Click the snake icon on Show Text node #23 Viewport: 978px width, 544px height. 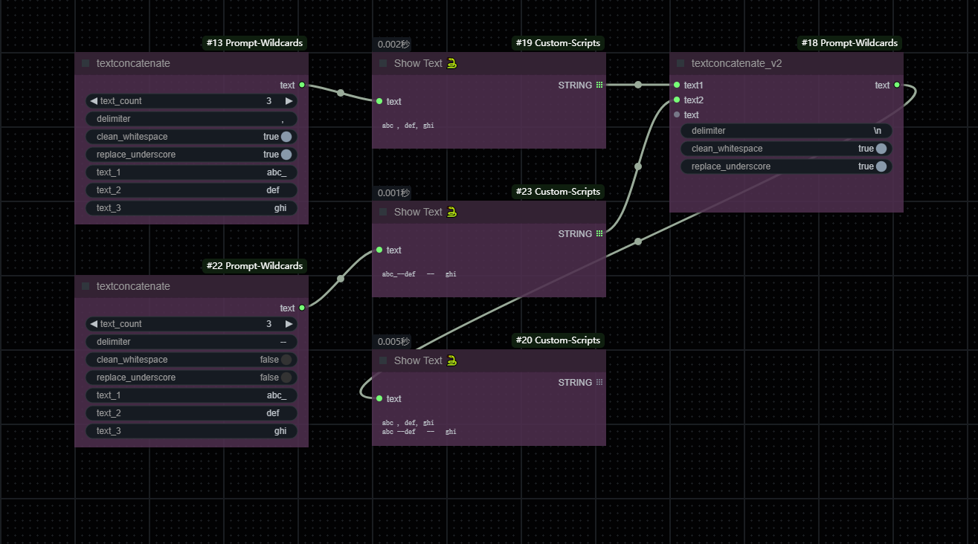[x=451, y=212]
